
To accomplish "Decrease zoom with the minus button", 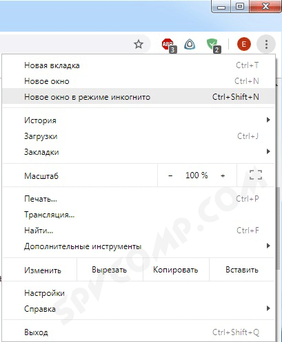I will (170, 175).
